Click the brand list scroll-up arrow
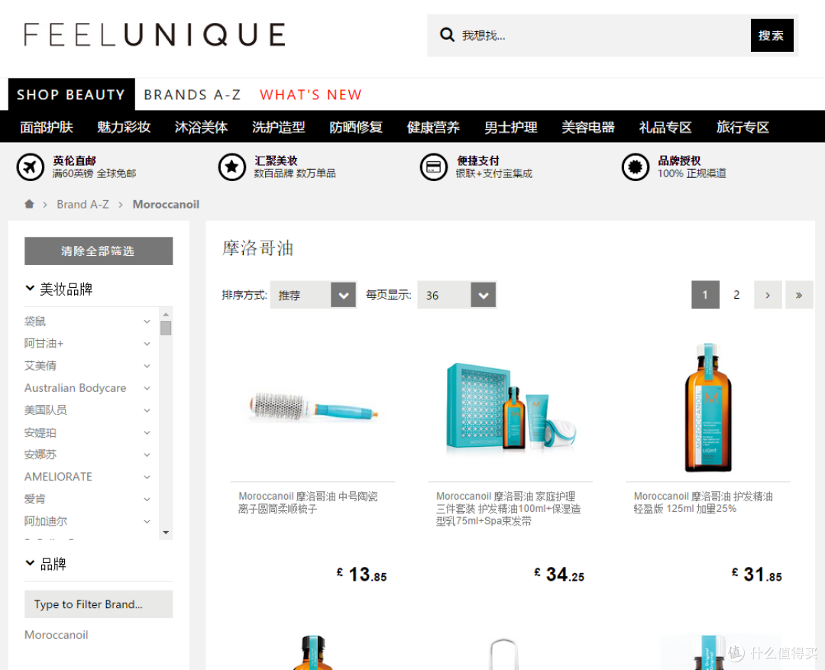The width and height of the screenshot is (825, 670). click(166, 314)
